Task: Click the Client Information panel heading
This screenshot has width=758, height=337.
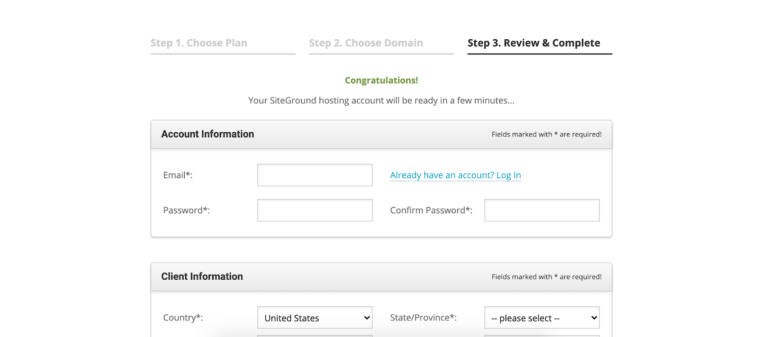Action: (x=202, y=277)
